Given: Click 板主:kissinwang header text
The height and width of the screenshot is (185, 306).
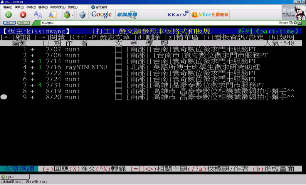Looking at the screenshot, I should tap(36, 31).
